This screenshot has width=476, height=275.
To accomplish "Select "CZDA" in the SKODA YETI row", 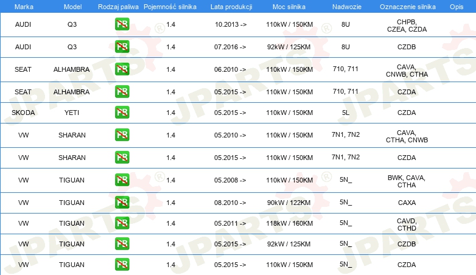I will 407,113.
